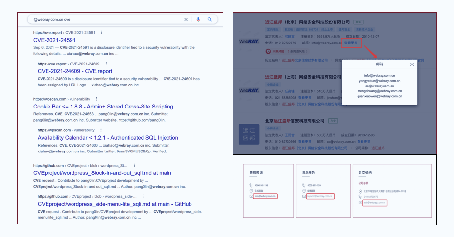Click the mail icon in 分支机构 card
This screenshot has height=237, width=454.
pos(360,203)
